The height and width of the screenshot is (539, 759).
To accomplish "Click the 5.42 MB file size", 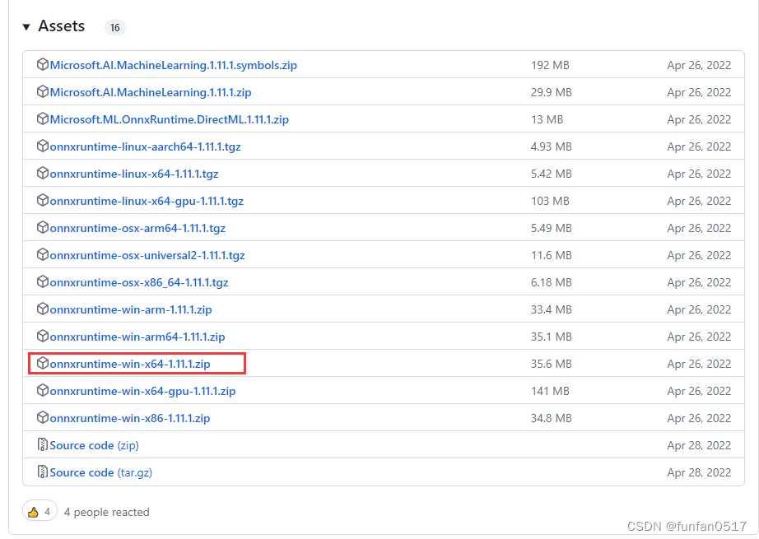I will [x=552, y=173].
